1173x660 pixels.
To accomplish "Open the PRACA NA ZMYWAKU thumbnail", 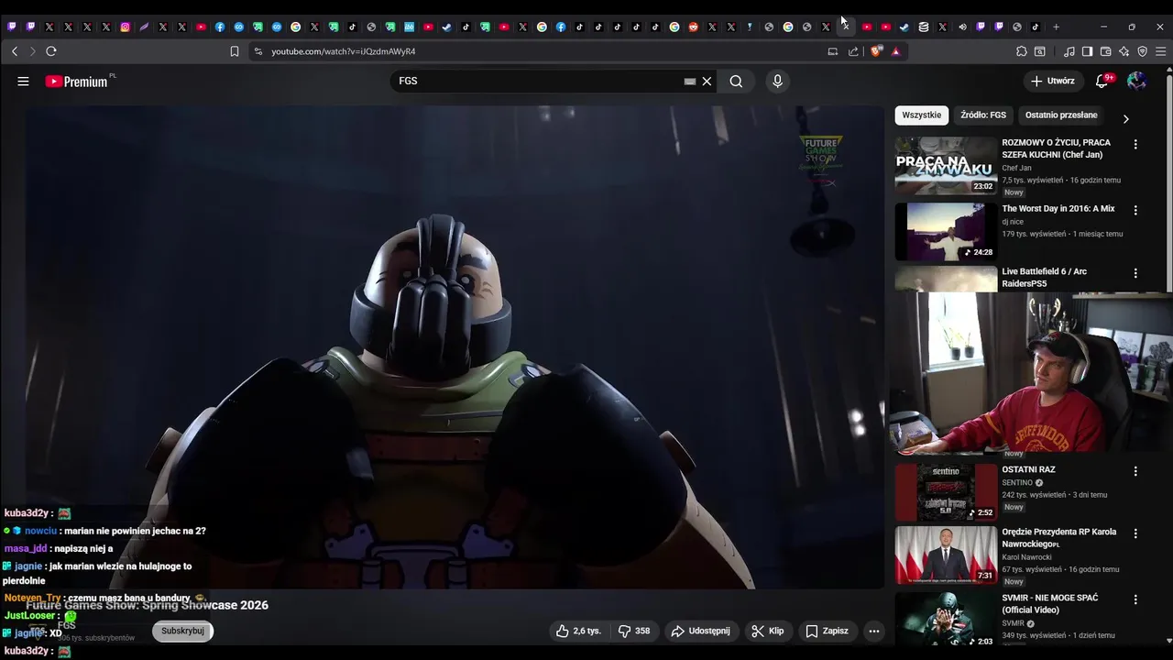I will (x=946, y=166).
